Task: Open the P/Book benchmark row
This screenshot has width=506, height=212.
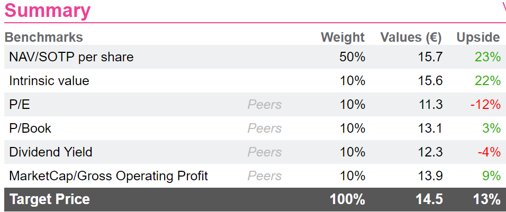Action: point(255,128)
